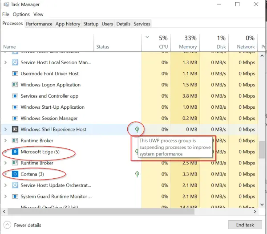Select the Windows Start-Up Application process

129,107
